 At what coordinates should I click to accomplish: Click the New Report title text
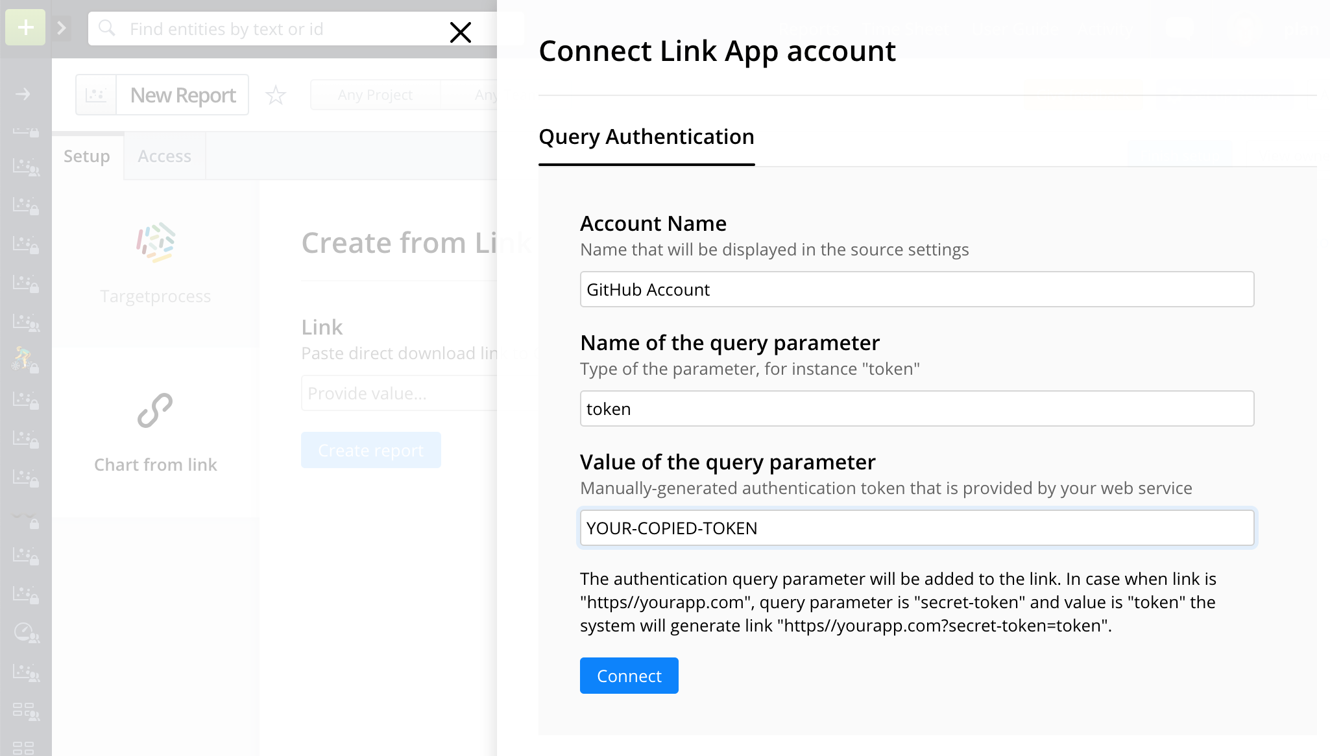point(183,95)
